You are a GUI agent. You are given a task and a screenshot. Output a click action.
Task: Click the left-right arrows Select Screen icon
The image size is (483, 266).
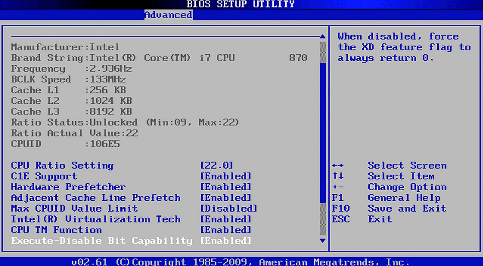coord(338,166)
